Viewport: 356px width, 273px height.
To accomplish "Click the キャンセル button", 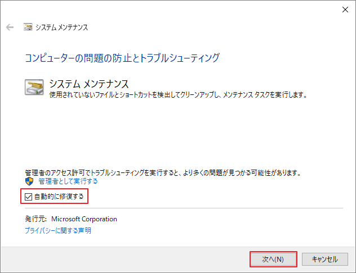I will pyautogui.click(x=325, y=259).
